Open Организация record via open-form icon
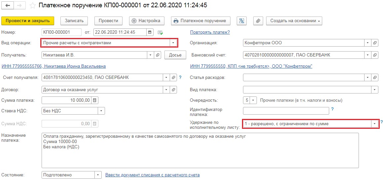Viewport: 383px width, 180px height. click(375, 43)
